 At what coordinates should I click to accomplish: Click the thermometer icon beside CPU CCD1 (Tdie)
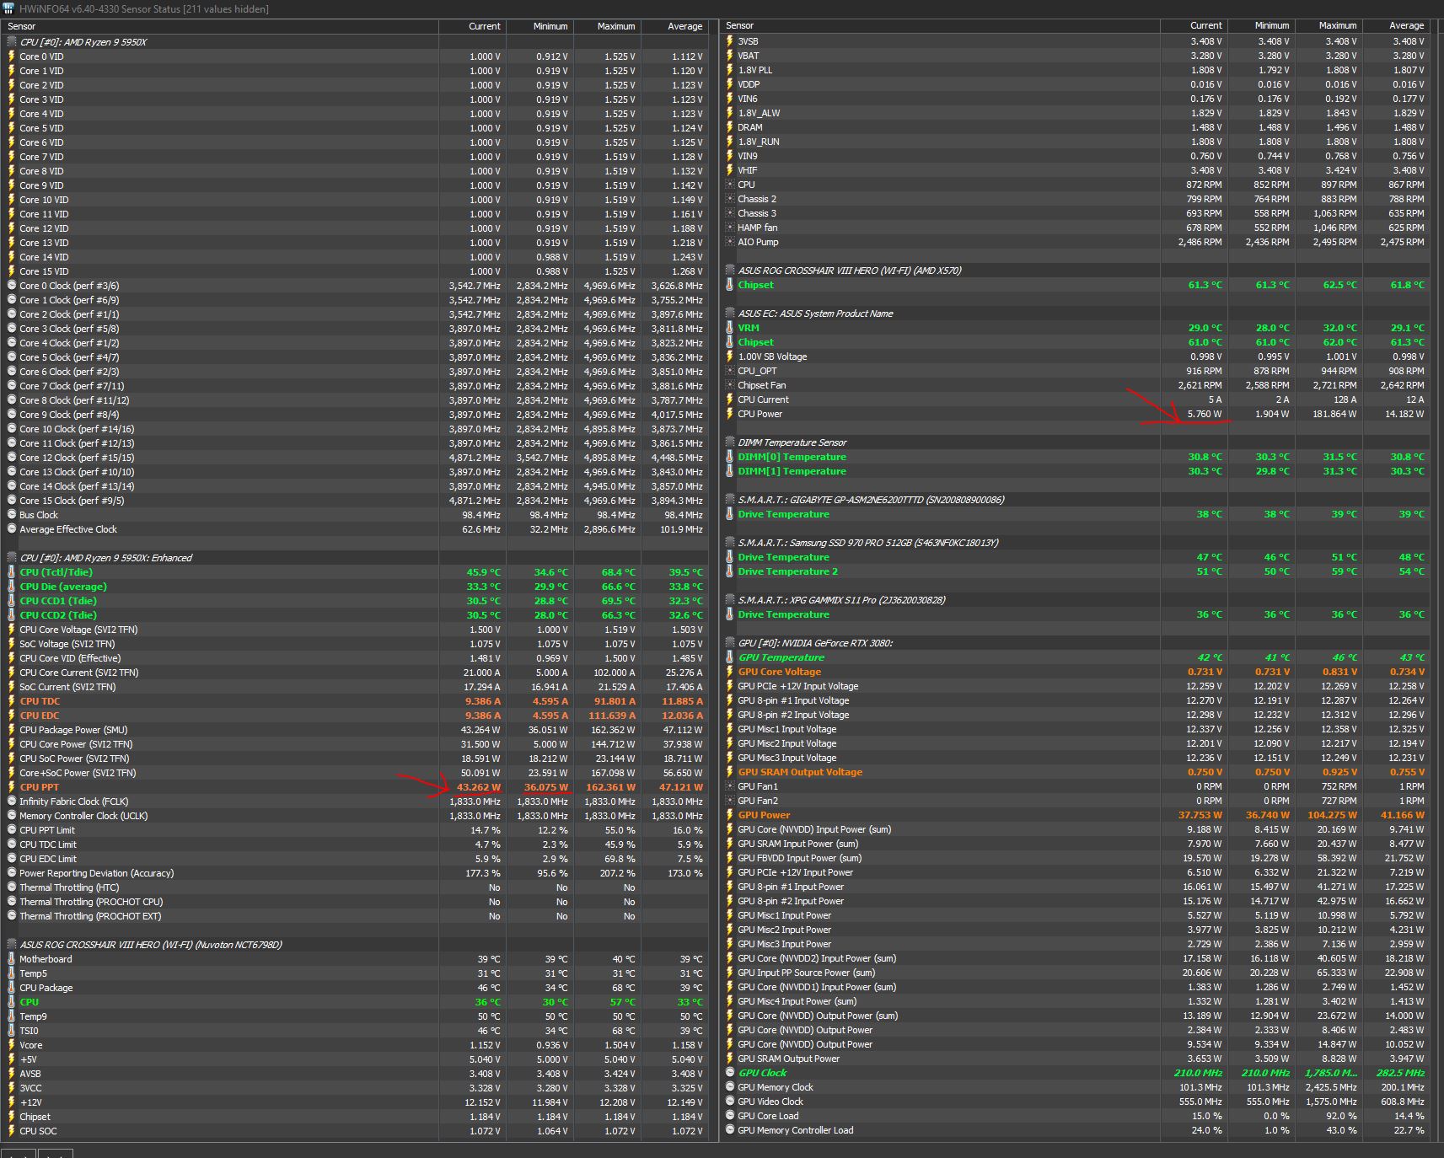(12, 601)
